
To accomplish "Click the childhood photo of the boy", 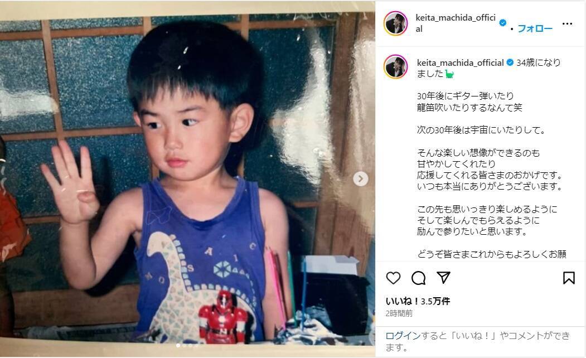I will pyautogui.click(x=187, y=178).
